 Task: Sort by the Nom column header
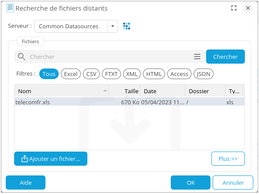(61, 91)
